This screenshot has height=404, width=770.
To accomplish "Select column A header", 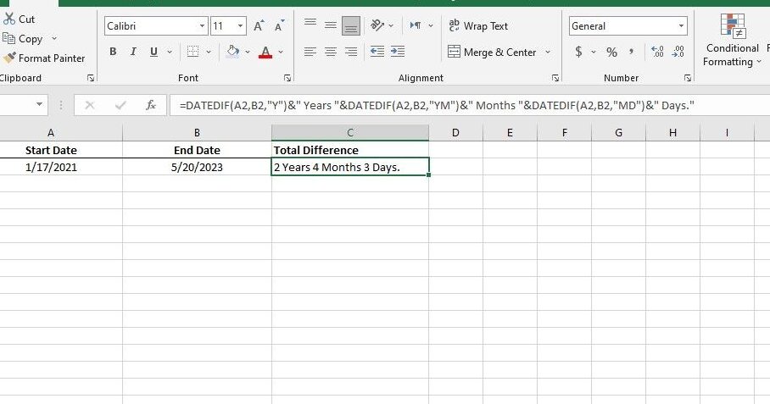I will 51,133.
